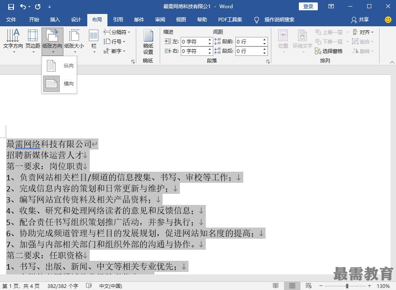Click the 382/382 个字 word count
The width and height of the screenshot is (396, 290).
click(x=63, y=286)
